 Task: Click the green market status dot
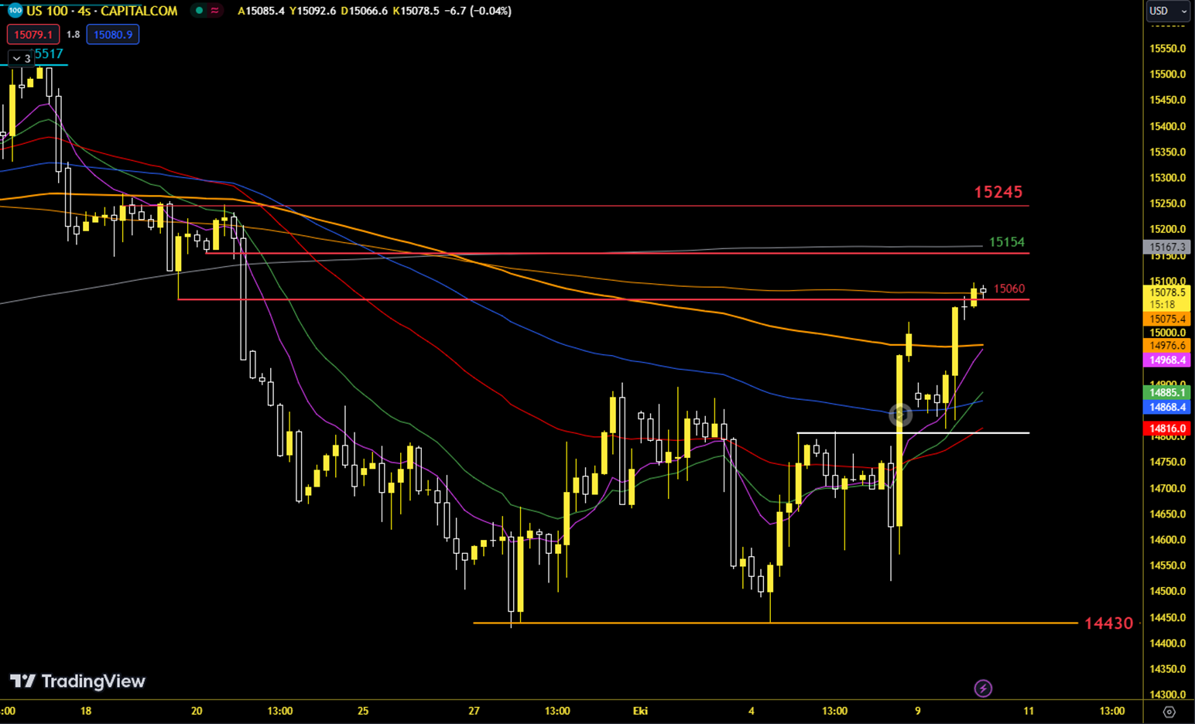point(200,11)
